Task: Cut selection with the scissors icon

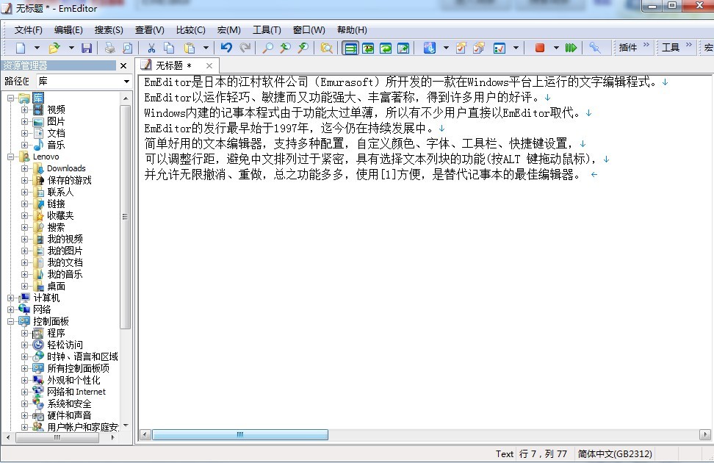Action: pyautogui.click(x=151, y=48)
